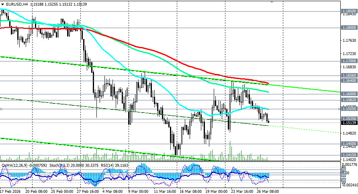Viewport: 358px width, 194px height.
Task: Click the 1.17000 price level tag
Action: click(348, 61)
